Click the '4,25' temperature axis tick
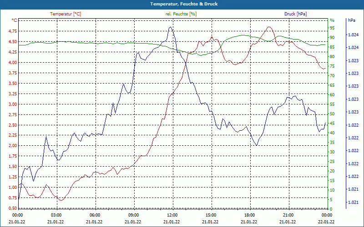The height and width of the screenshot is (227, 364). [x=13, y=52]
